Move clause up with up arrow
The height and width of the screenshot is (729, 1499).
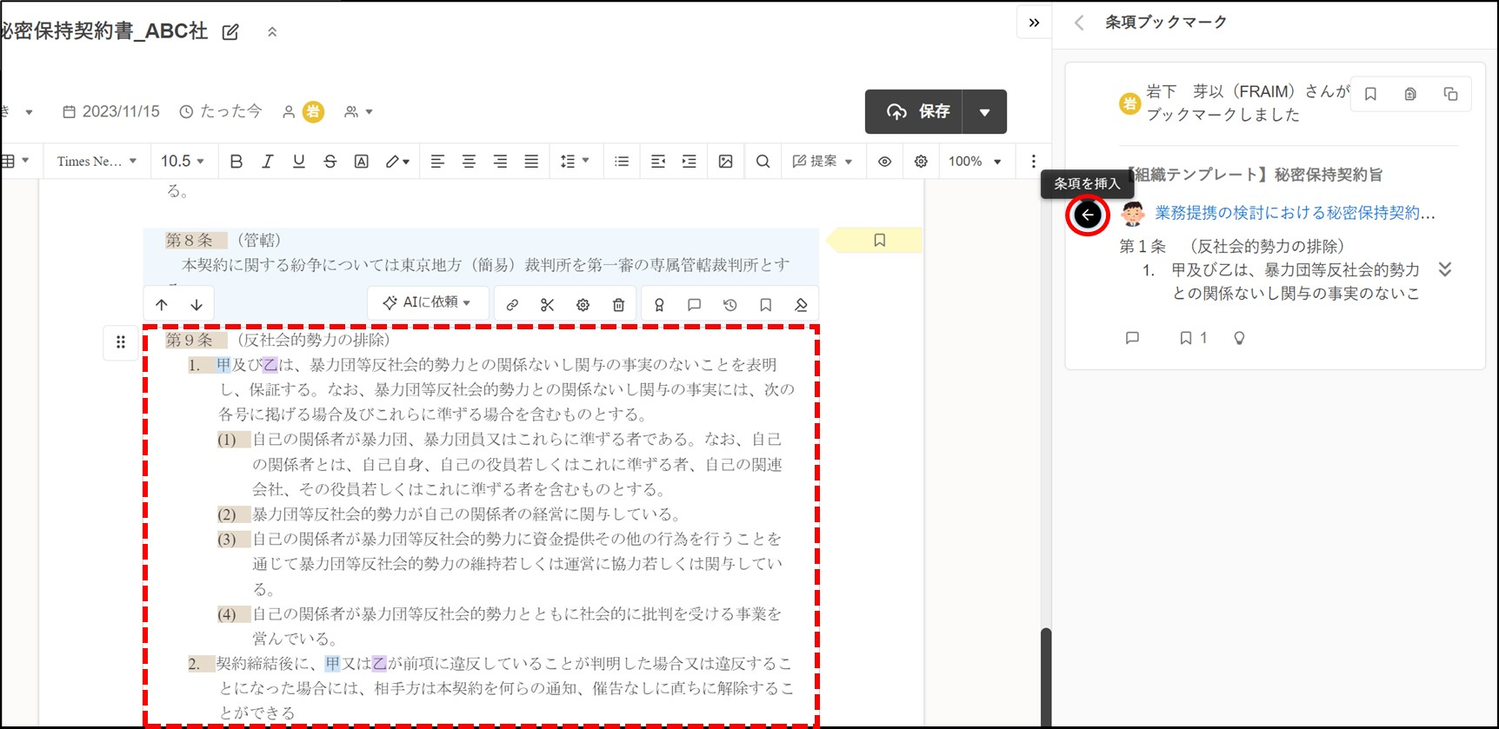point(162,305)
